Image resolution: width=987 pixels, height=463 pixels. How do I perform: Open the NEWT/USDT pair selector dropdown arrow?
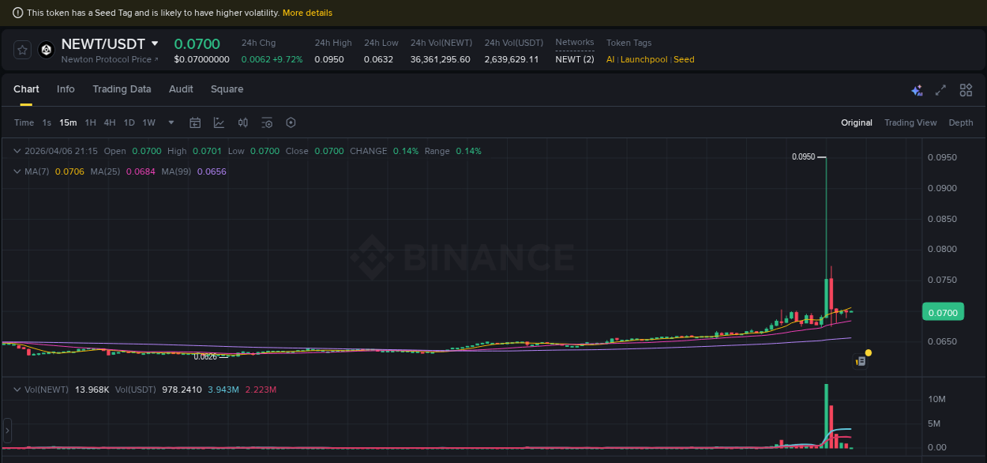(155, 43)
